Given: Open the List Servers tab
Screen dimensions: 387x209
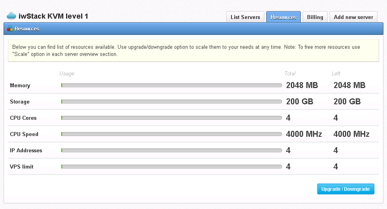Looking at the screenshot, I should point(245,17).
